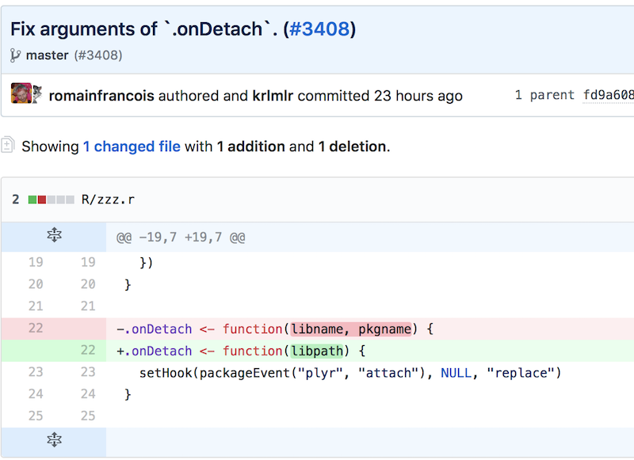Click the added libpath highlight
The width and height of the screenshot is (634, 460).
click(317, 351)
